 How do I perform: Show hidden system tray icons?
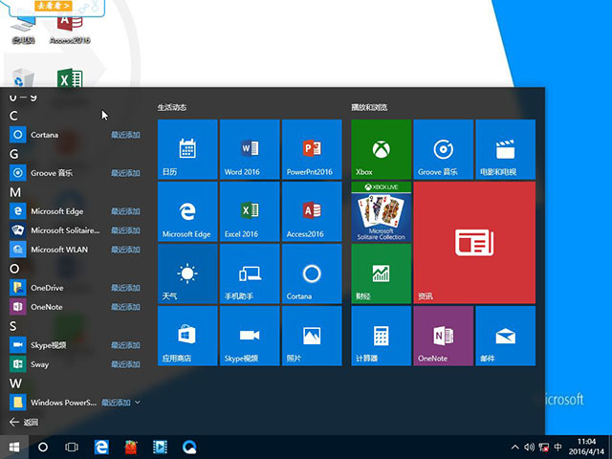(x=514, y=447)
